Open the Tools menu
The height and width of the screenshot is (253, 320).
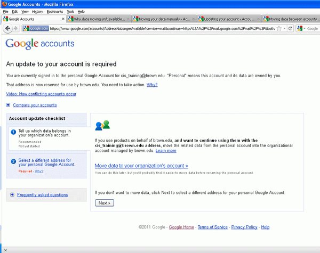pyautogui.click(x=70, y=12)
